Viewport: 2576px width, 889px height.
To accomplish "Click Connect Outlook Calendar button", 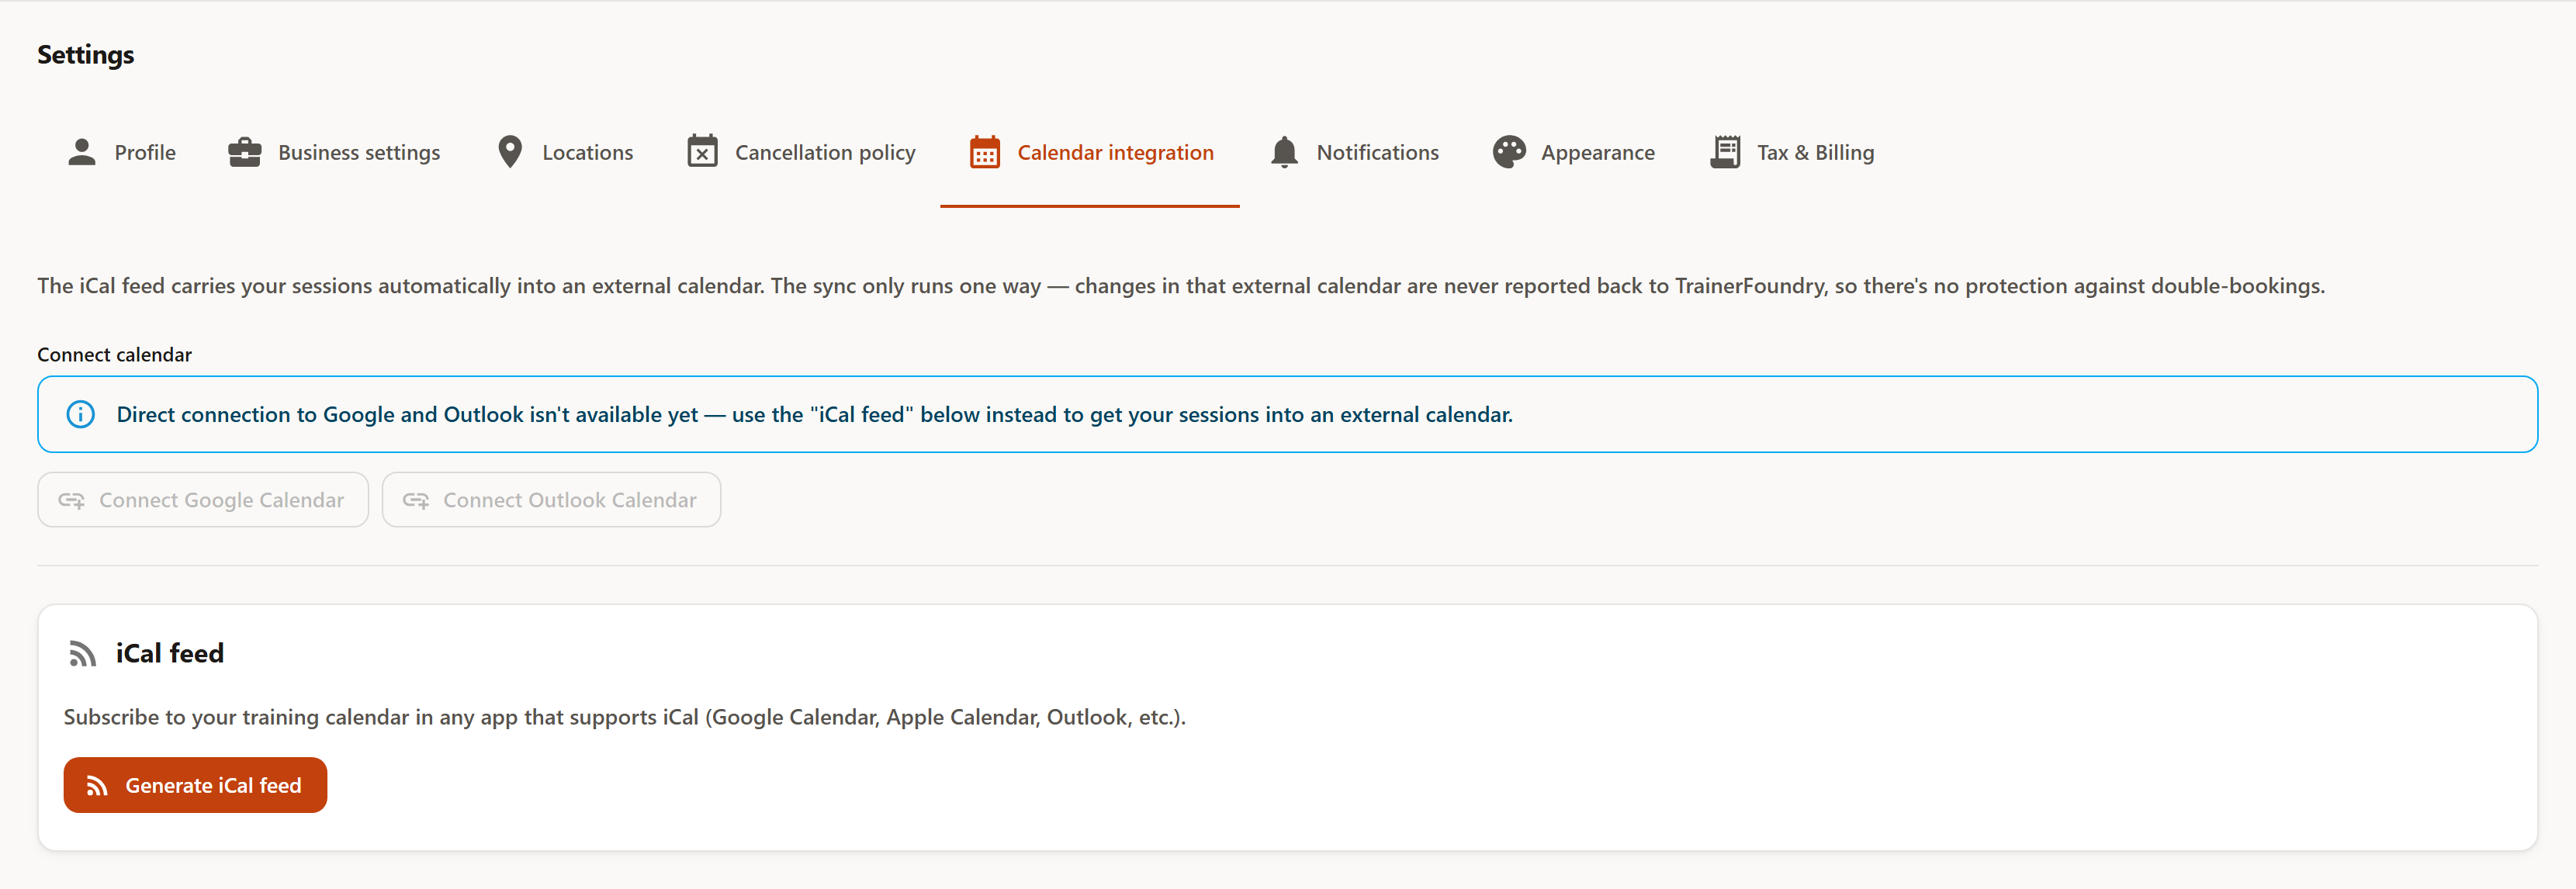I will (x=551, y=500).
